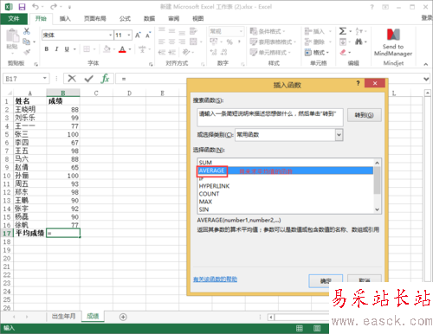This screenshot has height=334, width=433.
Task: Click the OK button in Insert Function dialog
Action: point(326,280)
